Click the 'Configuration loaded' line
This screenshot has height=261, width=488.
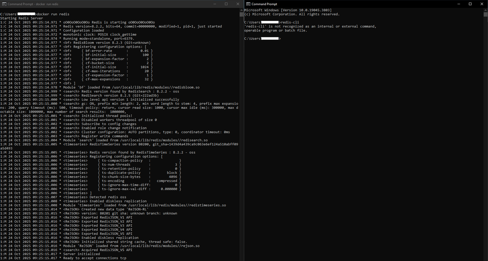(x=52, y=30)
